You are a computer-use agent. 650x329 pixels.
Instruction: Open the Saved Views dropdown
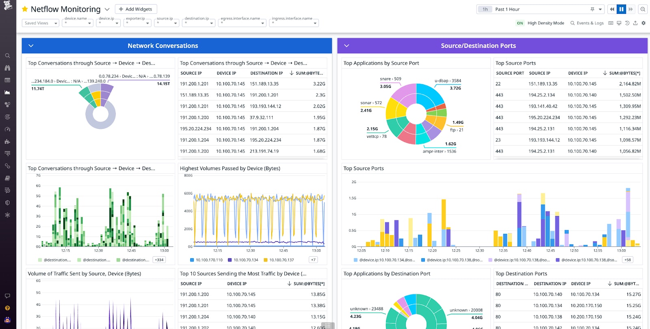point(40,23)
